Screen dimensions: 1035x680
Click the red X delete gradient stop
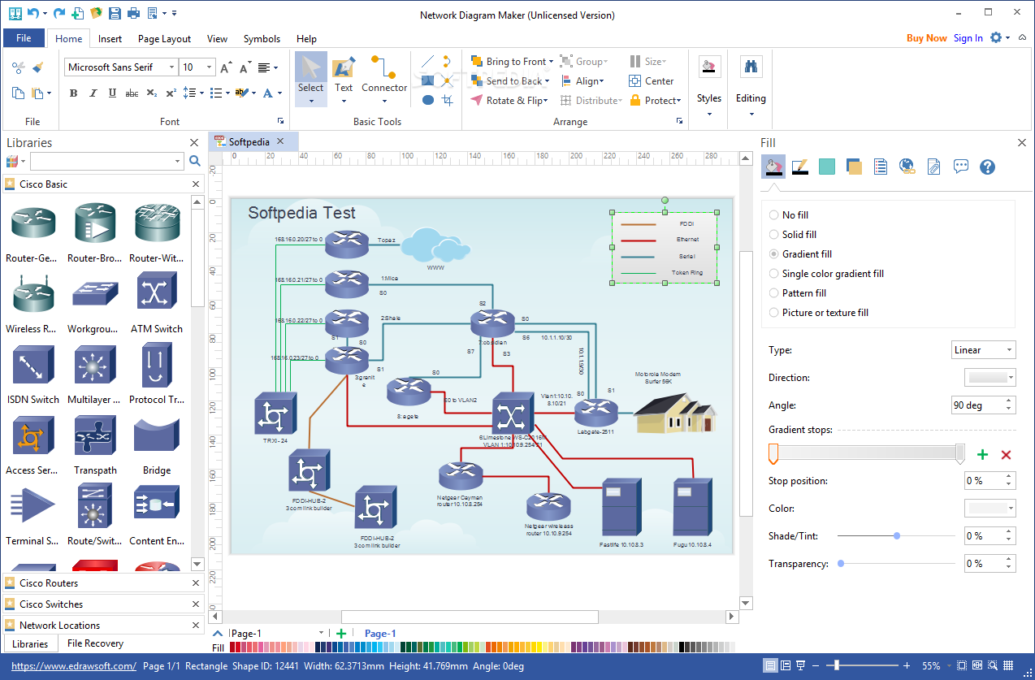pos(1006,455)
